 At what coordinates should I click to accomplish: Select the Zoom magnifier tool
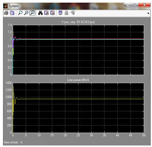click(x=20, y=13)
